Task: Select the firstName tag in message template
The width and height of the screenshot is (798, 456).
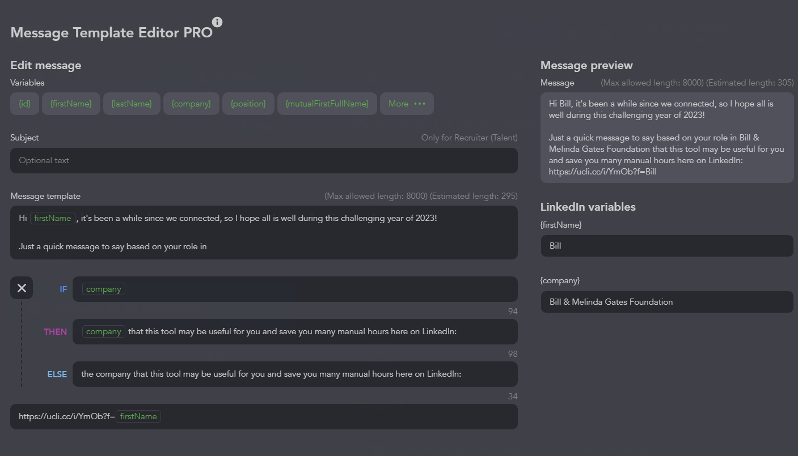Action: point(53,218)
